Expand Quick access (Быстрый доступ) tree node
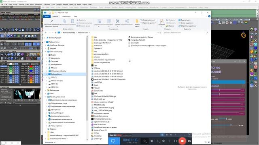 (45, 37)
